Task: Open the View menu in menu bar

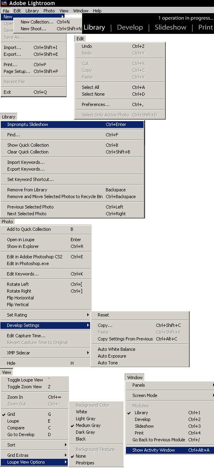Action: [x=64, y=11]
